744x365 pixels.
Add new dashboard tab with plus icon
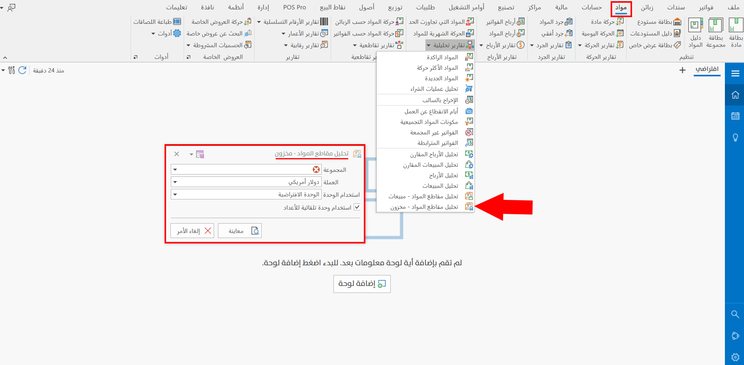pos(682,70)
